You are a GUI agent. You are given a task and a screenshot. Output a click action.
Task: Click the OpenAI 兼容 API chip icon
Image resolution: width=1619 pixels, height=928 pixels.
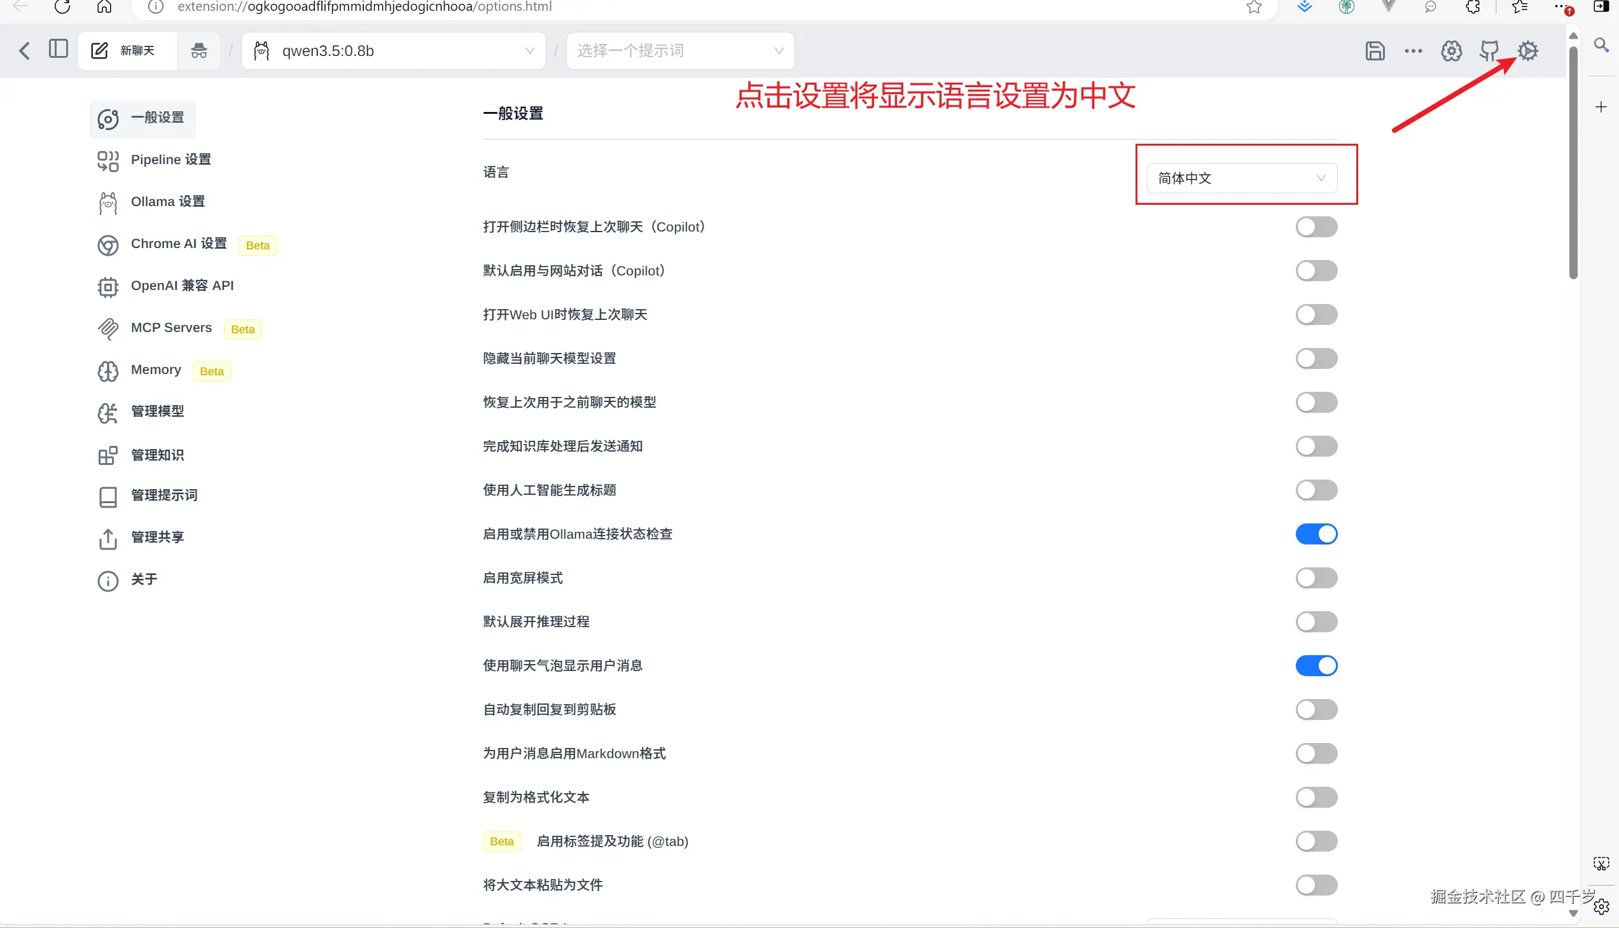[108, 287]
